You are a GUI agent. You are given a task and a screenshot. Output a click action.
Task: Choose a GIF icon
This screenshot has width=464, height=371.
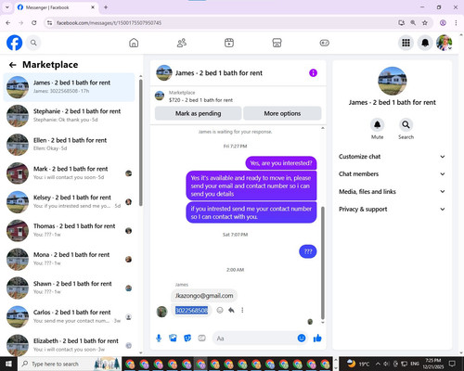pos(201,339)
